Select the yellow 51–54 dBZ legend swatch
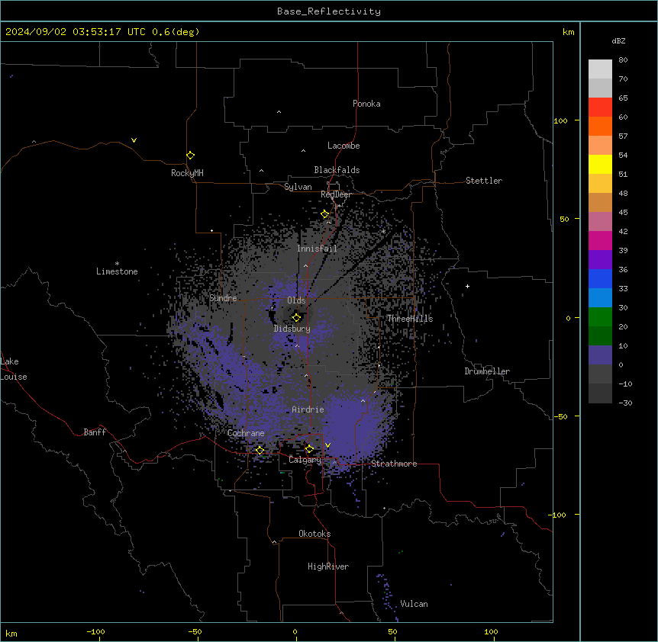658x642 pixels. (x=600, y=164)
